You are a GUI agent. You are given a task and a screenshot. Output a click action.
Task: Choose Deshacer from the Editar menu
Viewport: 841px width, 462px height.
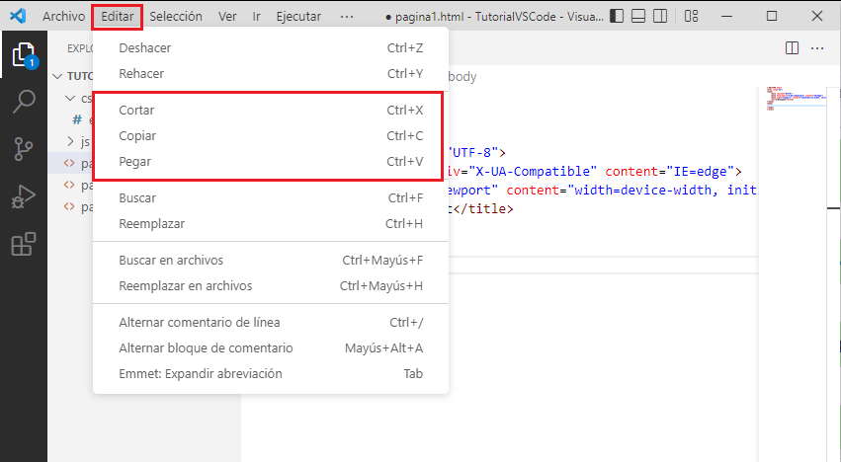(271, 47)
